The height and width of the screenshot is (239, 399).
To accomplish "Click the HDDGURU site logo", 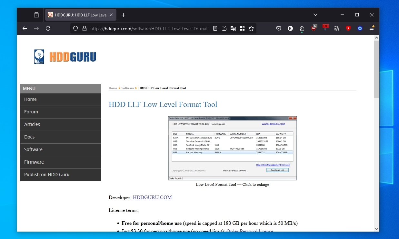I will coord(65,57).
